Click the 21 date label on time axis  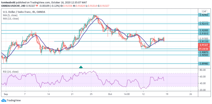[72, 94]
